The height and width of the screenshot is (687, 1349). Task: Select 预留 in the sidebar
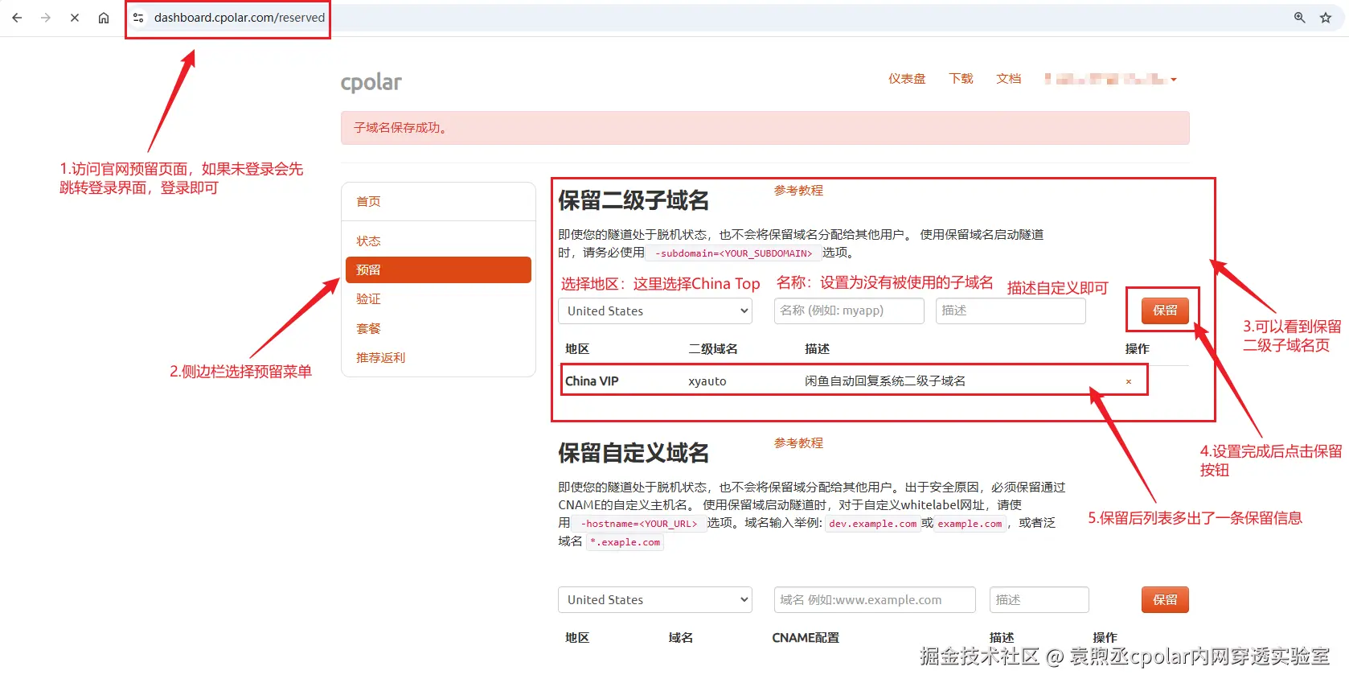click(438, 269)
